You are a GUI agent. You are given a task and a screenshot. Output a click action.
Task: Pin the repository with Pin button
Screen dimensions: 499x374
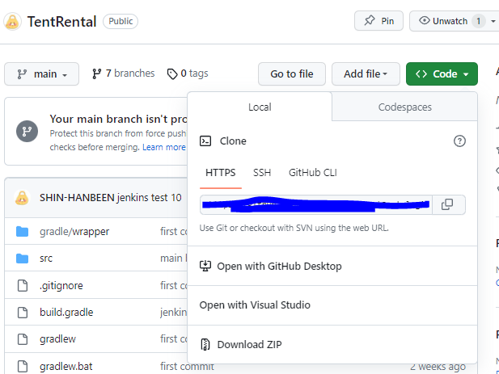pyautogui.click(x=378, y=21)
